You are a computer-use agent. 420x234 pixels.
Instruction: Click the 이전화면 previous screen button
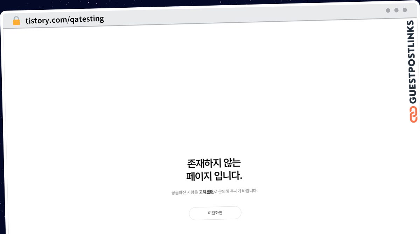(x=215, y=213)
